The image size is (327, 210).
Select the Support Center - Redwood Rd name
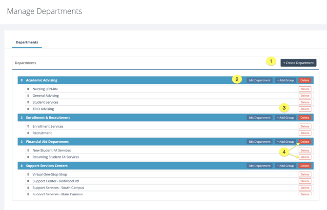tap(56, 181)
